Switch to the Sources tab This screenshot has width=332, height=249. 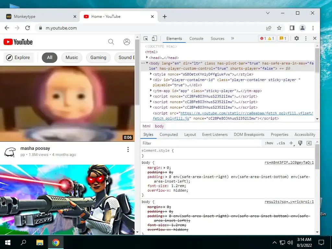218,39
